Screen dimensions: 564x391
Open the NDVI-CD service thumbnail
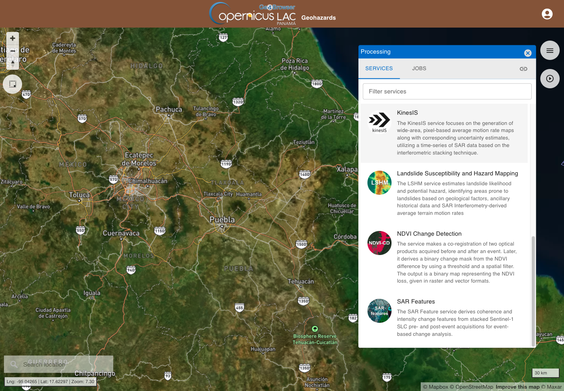[x=379, y=243]
